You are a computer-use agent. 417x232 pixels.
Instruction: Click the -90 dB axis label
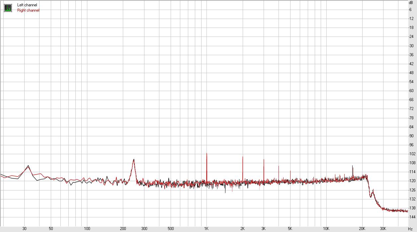pyautogui.click(x=411, y=136)
